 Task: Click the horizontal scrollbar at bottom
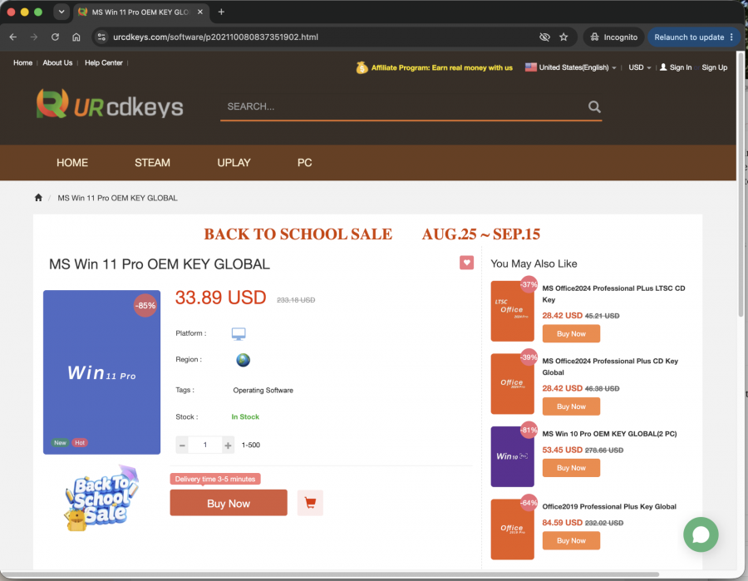pyautogui.click(x=329, y=574)
